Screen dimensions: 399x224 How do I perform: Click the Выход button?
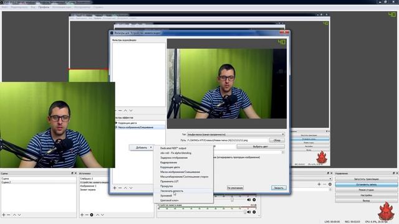coord(366,200)
